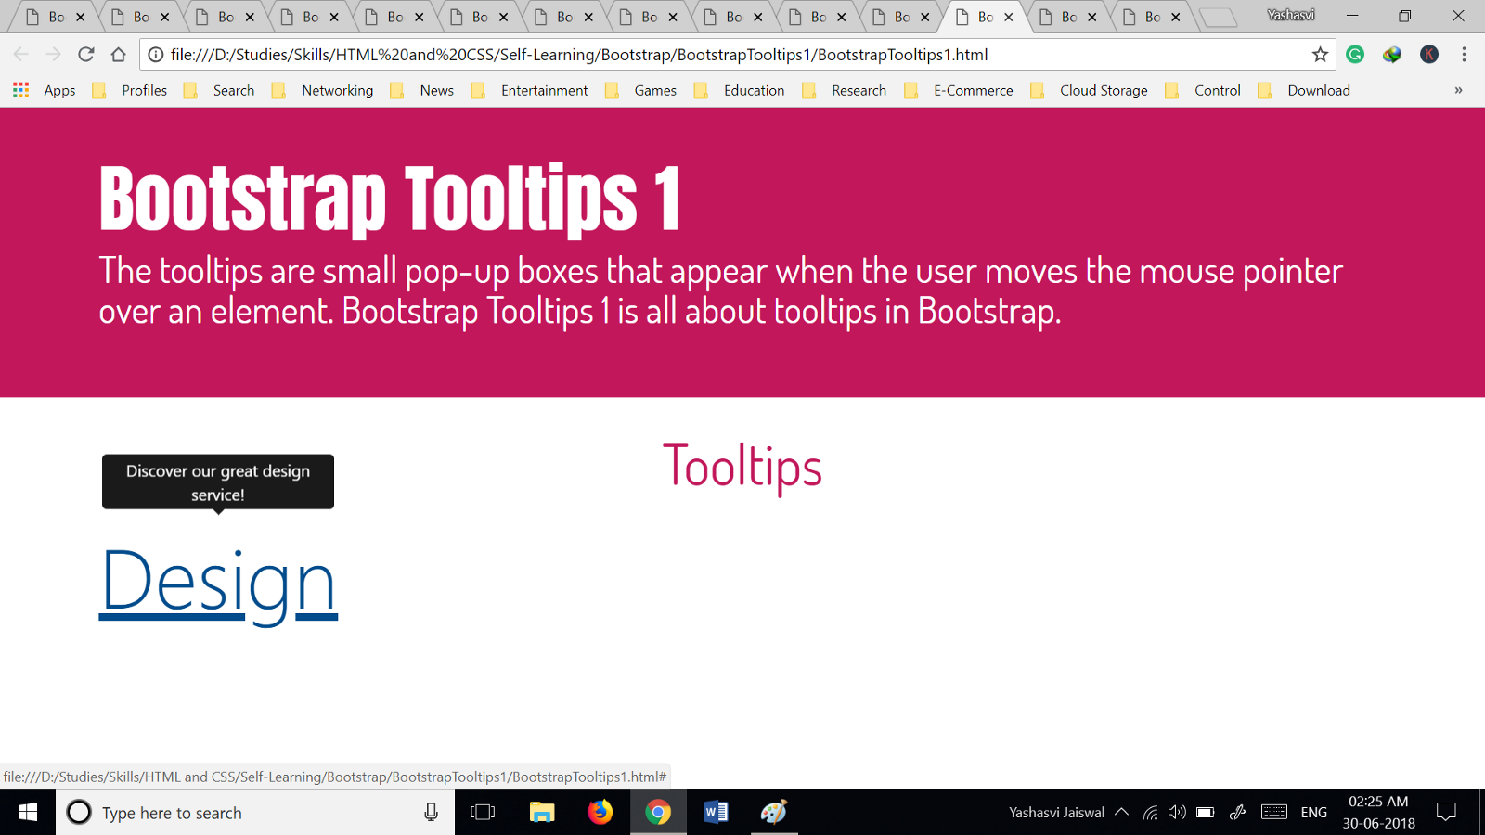This screenshot has height=835, width=1485.
Task: Show hidden bookmarks via the chevron overflow
Action: coord(1458,90)
